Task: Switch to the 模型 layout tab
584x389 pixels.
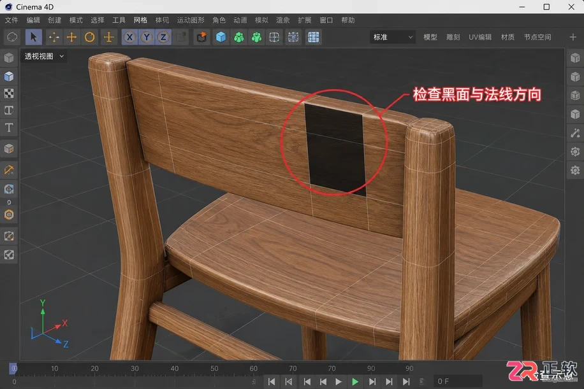Action: (430, 37)
